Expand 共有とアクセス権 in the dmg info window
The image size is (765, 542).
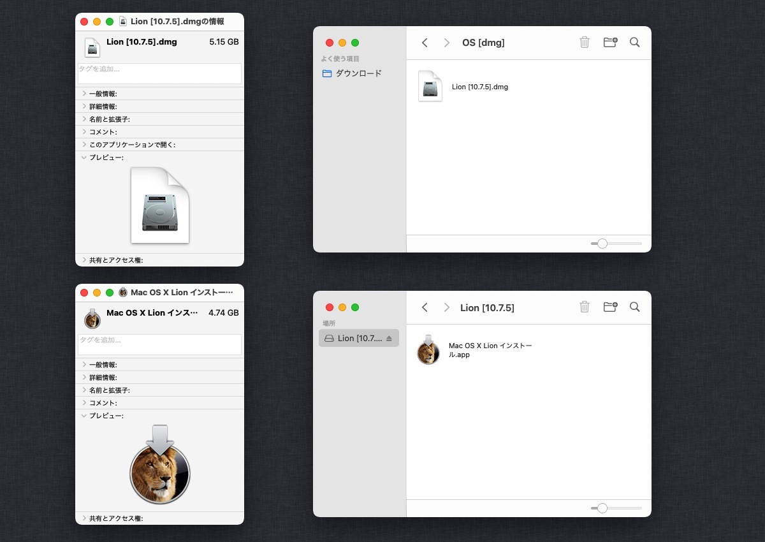coord(84,260)
